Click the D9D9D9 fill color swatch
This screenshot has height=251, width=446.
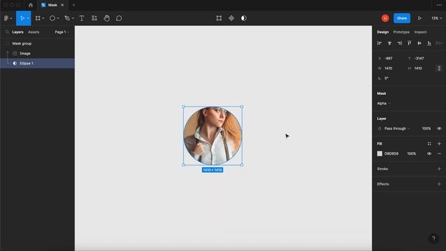point(379,153)
